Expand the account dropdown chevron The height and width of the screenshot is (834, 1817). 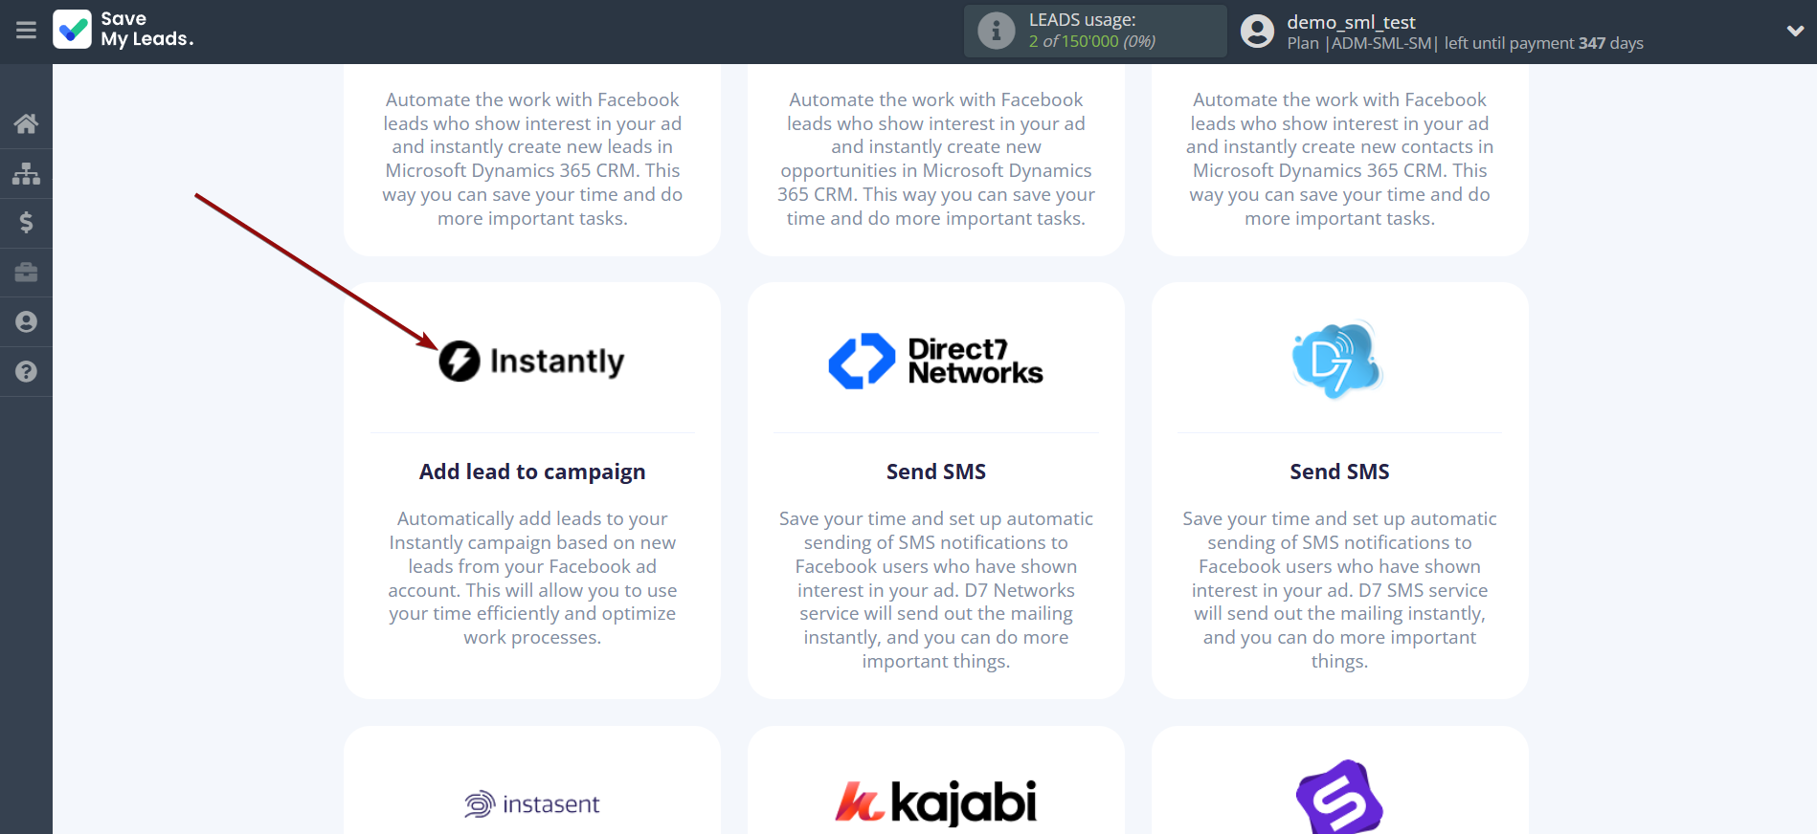1795,31
